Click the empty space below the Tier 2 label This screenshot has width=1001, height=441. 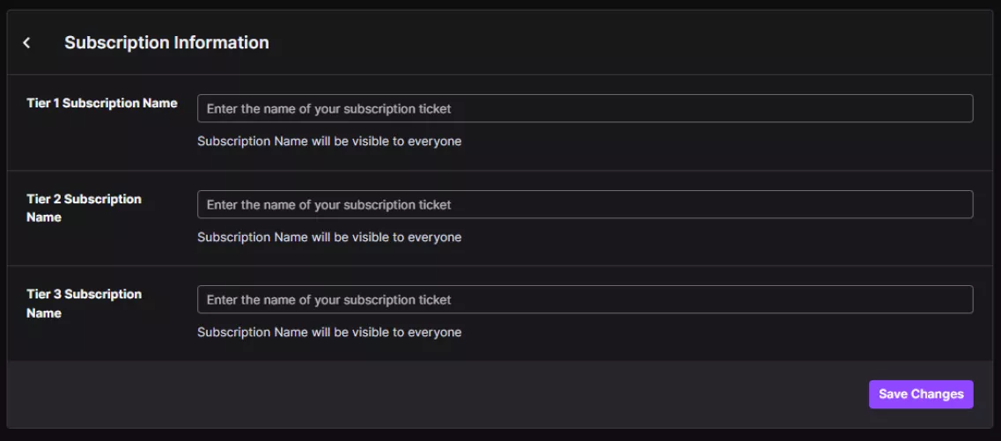(x=84, y=246)
